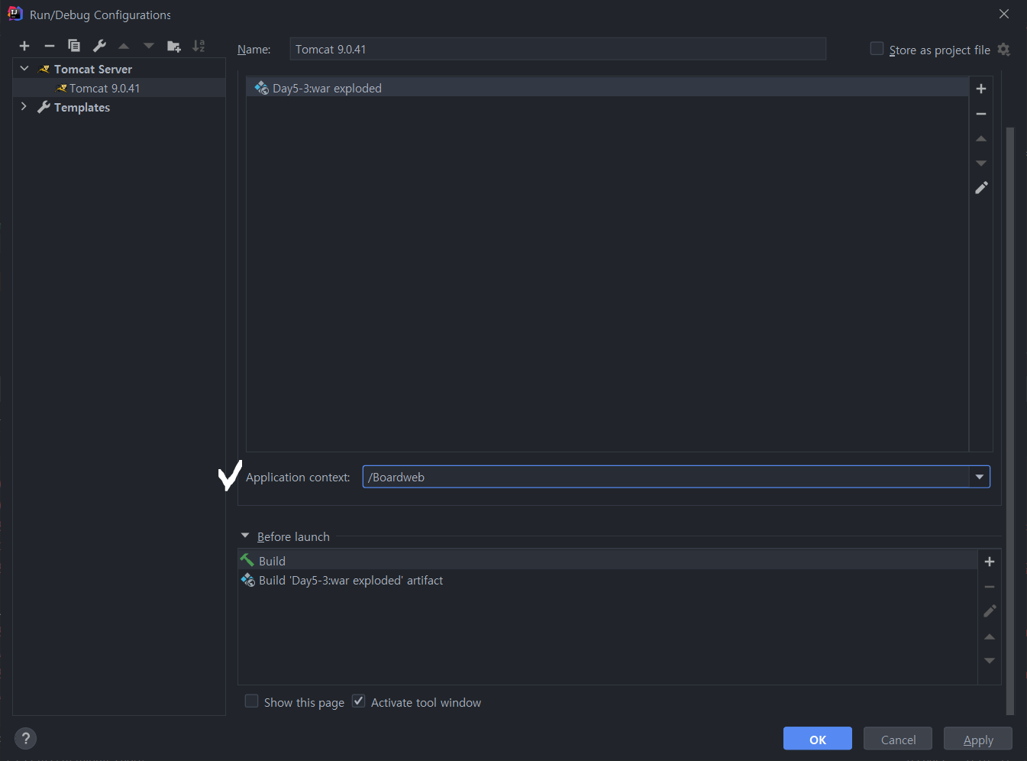Enable Store as project file checkbox
Viewport: 1027px width, 761px height.
click(x=877, y=49)
